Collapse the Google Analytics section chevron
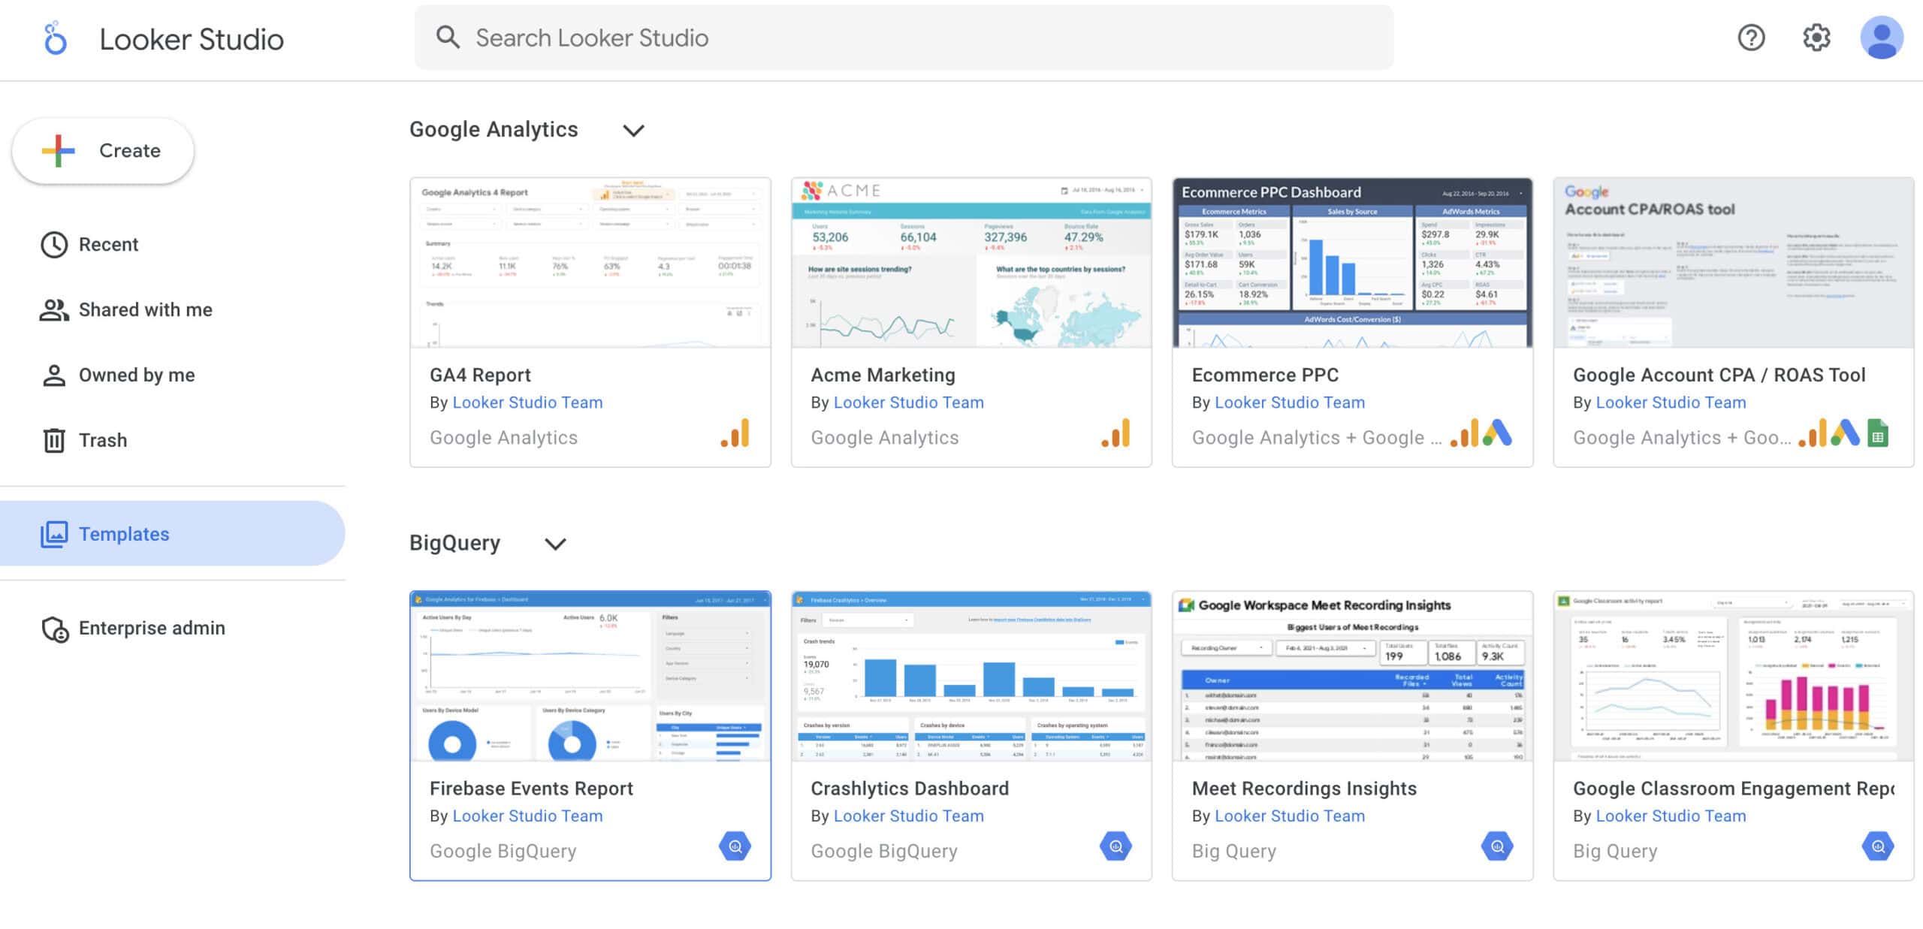1923x929 pixels. pos(634,131)
